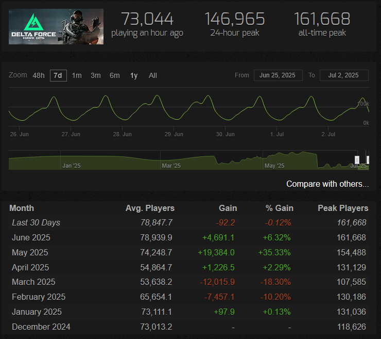This screenshot has height=339, width=381.
Task: Click June 2025 percent gain +6.32%
Action: (x=276, y=237)
